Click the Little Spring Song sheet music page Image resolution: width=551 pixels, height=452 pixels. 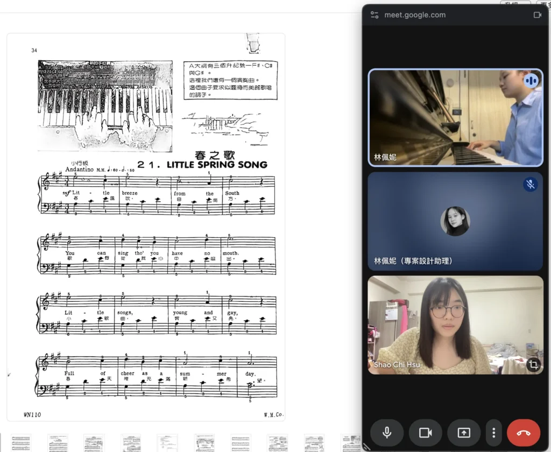(146, 227)
